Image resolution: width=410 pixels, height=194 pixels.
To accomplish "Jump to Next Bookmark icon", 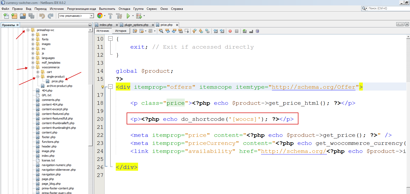I will (201, 31).
